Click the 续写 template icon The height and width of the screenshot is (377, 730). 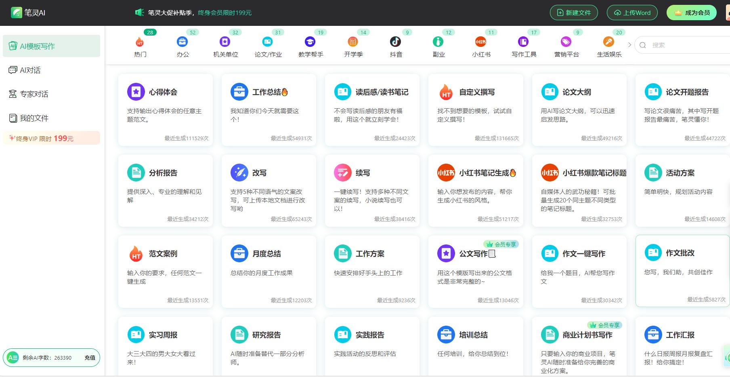[343, 173]
